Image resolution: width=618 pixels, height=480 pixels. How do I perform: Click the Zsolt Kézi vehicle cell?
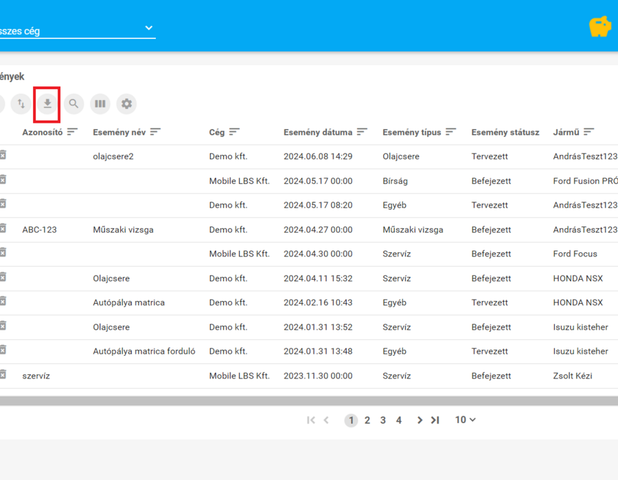(573, 376)
